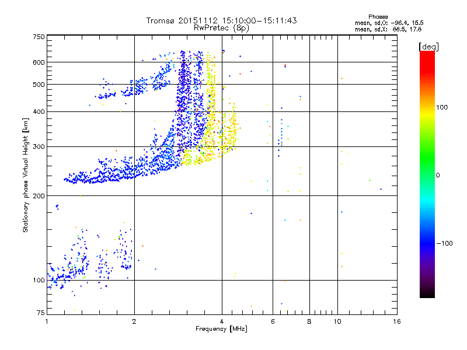Viewport: 467px width, 350px height.
Task: Click the y-axis tick label '75'
Action: point(41,313)
